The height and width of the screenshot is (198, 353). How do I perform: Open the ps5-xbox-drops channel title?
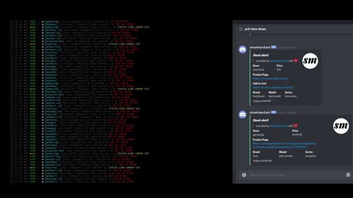255,29
